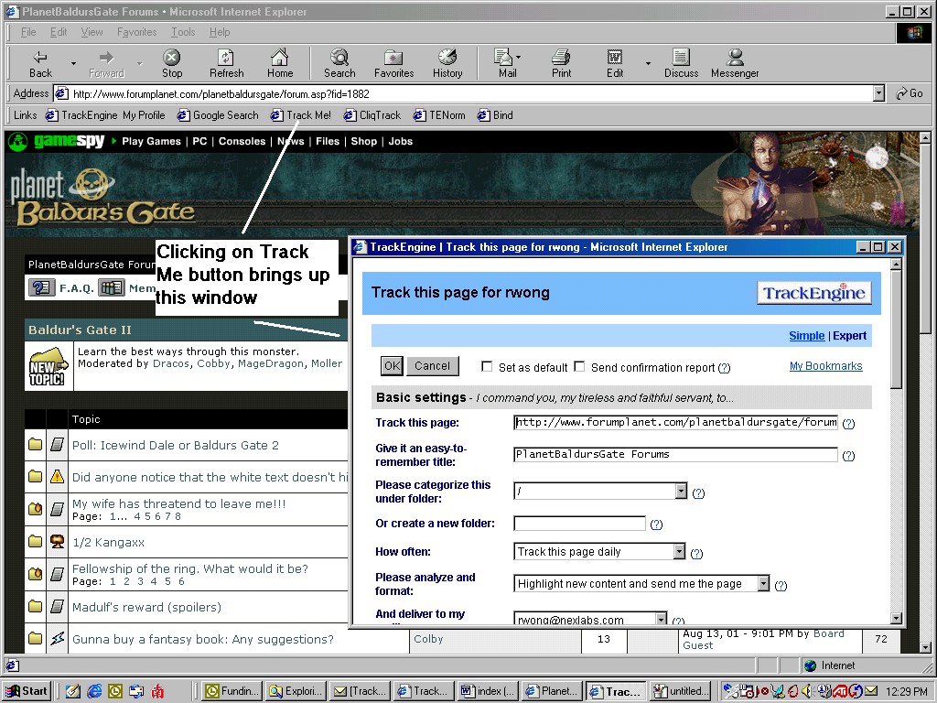Open the analyze and format dropdown
This screenshot has height=703, width=937.
[764, 583]
